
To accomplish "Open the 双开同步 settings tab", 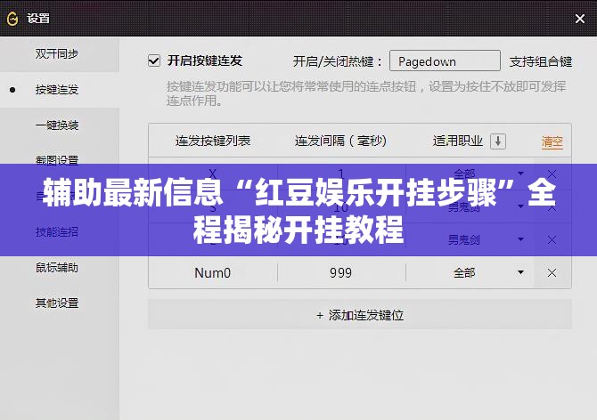I will pyautogui.click(x=57, y=54).
